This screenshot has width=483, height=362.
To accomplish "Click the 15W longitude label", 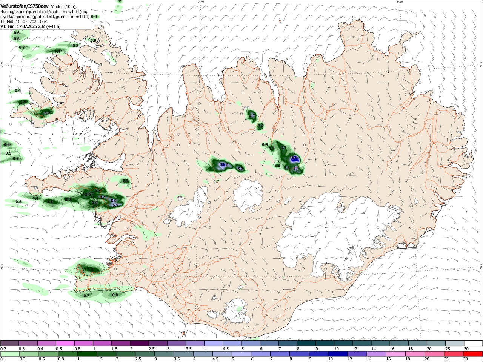I will [x=400, y=2].
